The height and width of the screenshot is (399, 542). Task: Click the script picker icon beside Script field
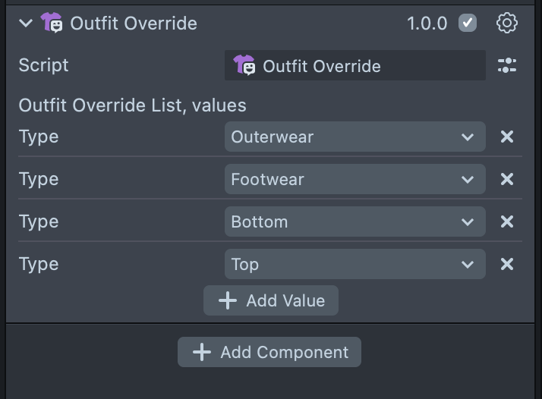(506, 66)
